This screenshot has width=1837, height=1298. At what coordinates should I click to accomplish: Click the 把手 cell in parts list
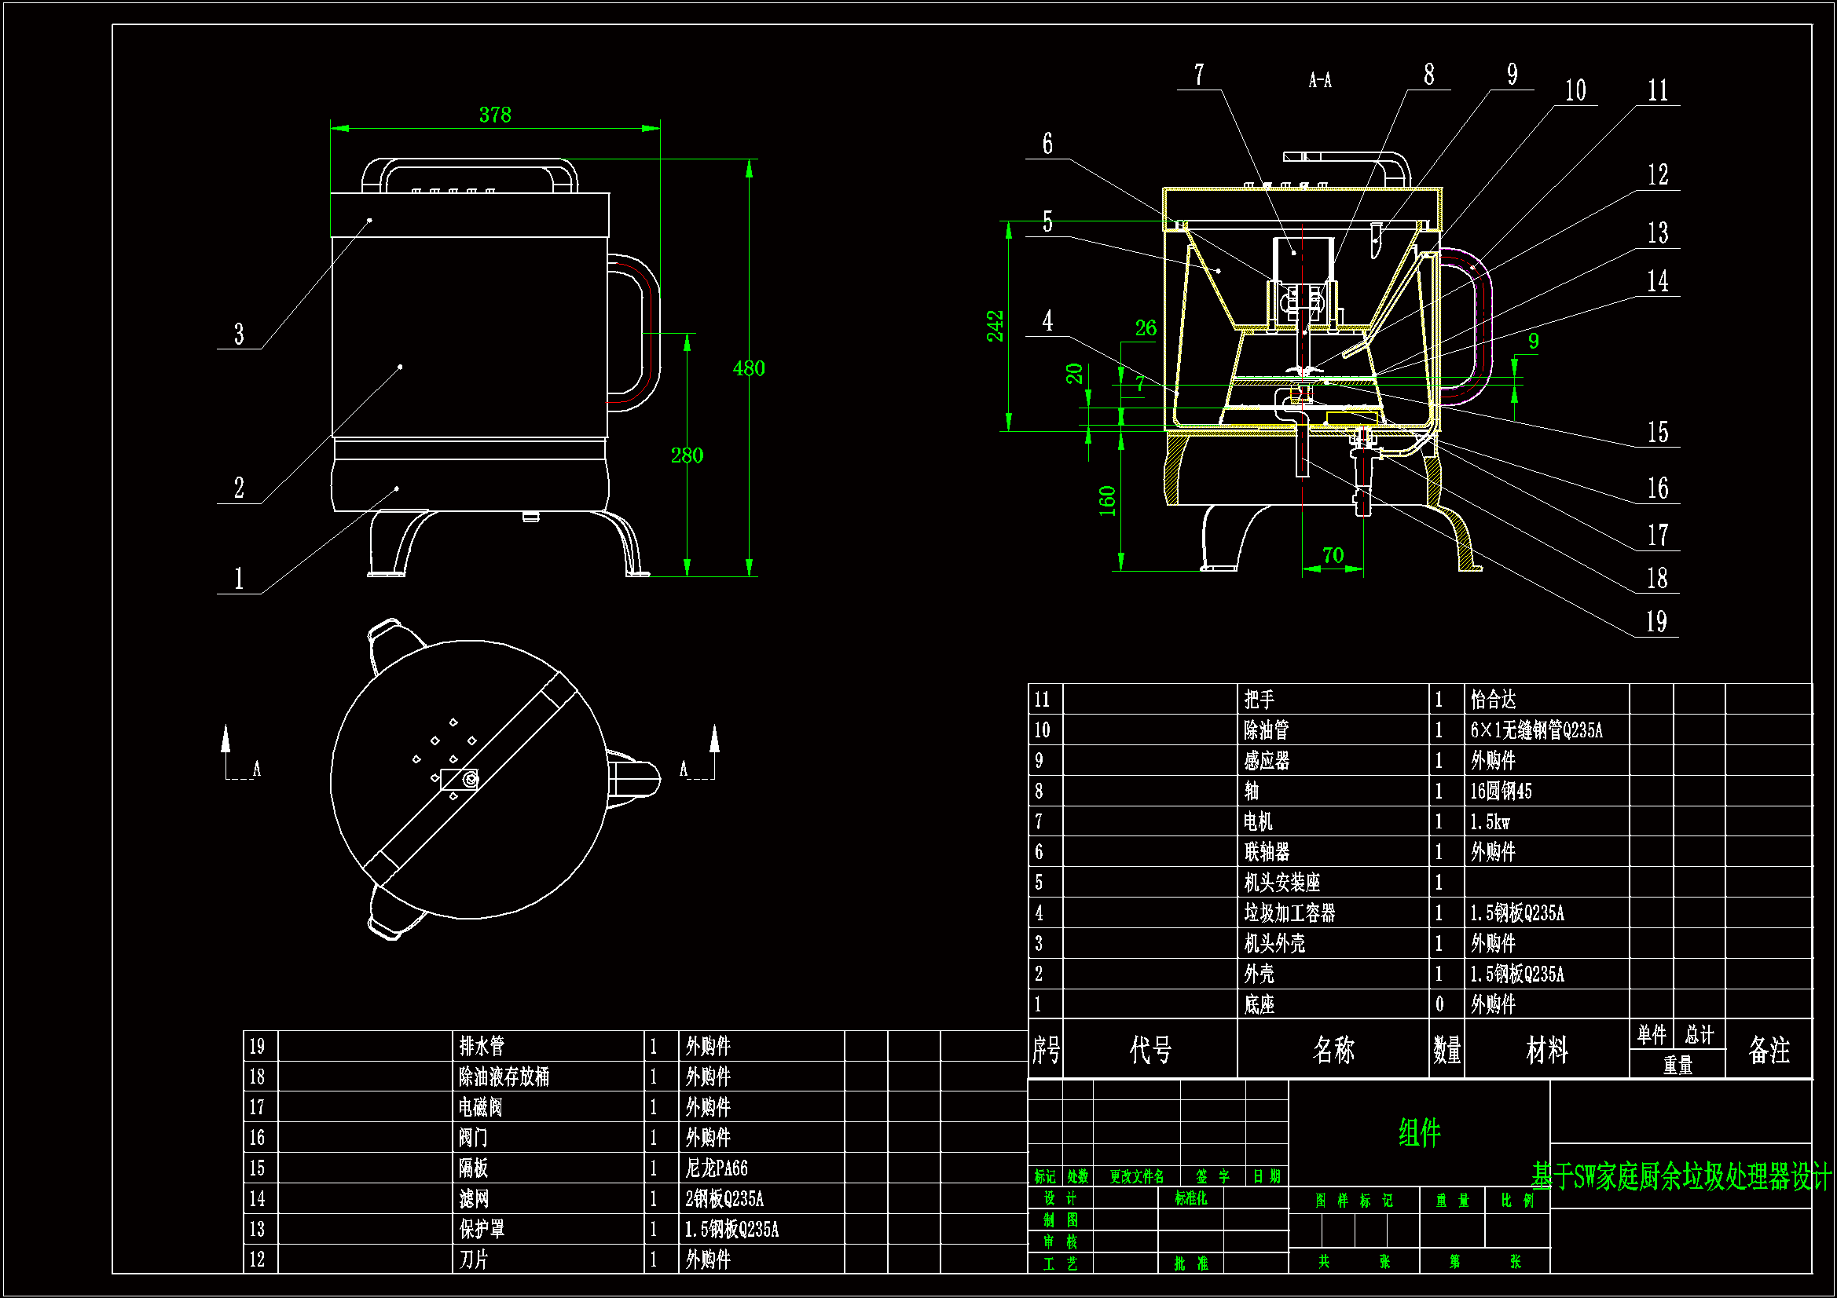coord(1259,700)
